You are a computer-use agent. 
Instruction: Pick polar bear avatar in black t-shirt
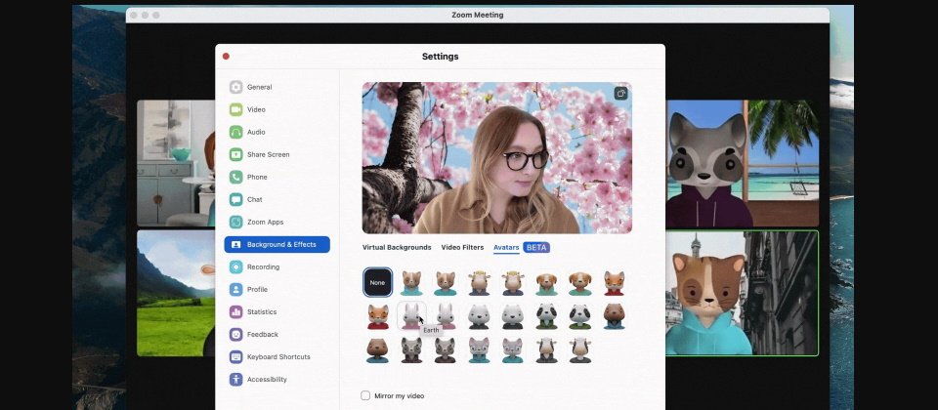pyautogui.click(x=513, y=316)
